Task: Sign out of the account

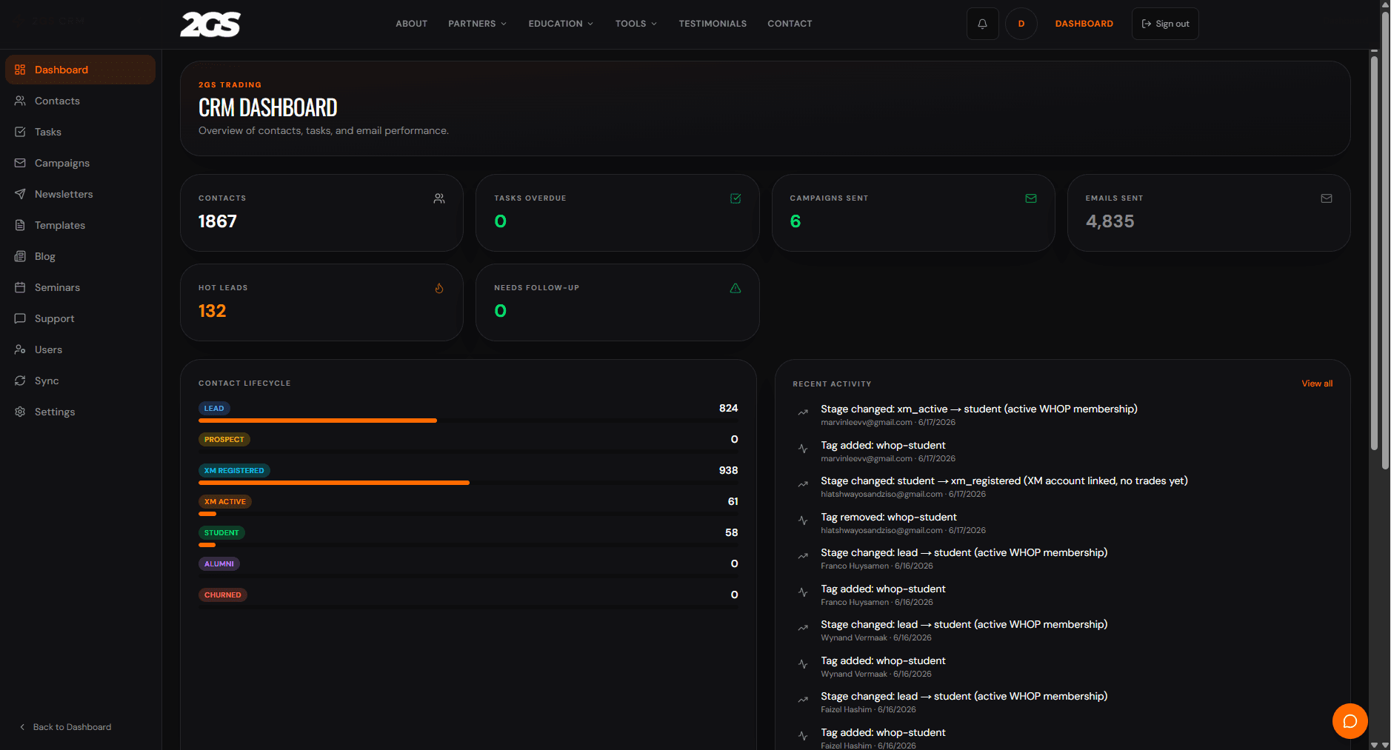Action: 1165,24
